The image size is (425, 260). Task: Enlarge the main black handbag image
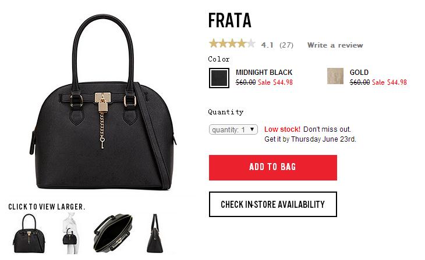point(103,102)
